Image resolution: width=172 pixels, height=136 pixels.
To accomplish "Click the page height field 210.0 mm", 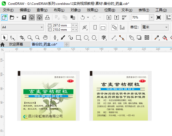I will click(x=62, y=30).
